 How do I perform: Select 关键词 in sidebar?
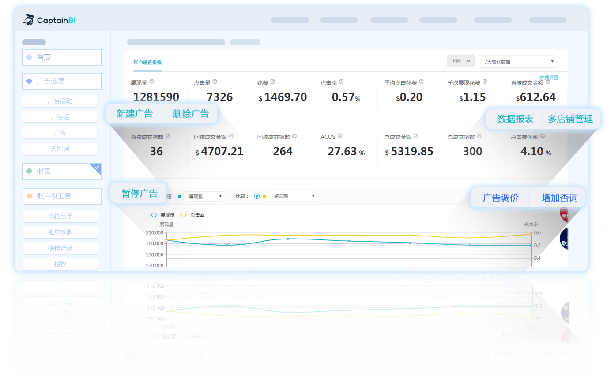click(60, 149)
